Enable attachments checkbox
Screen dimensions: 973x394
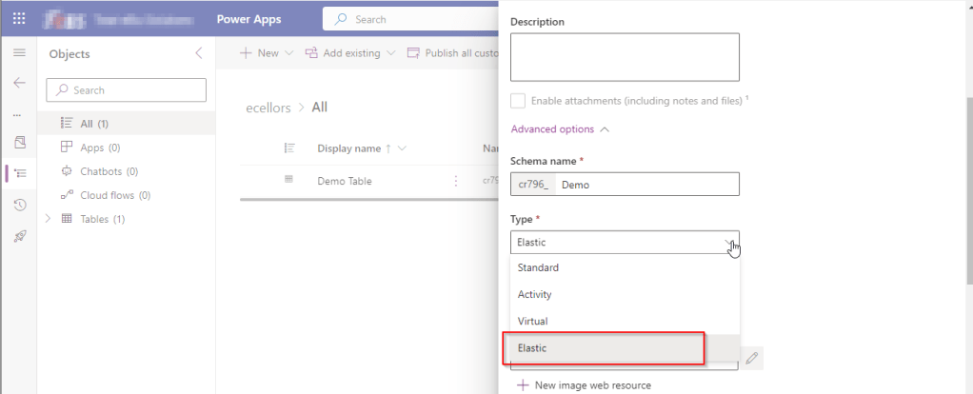click(x=518, y=101)
